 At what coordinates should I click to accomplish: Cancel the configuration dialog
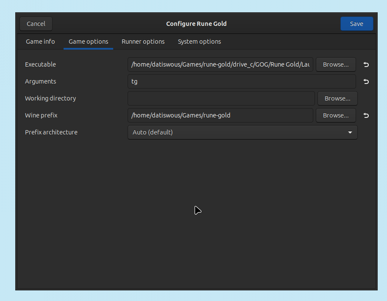(36, 24)
